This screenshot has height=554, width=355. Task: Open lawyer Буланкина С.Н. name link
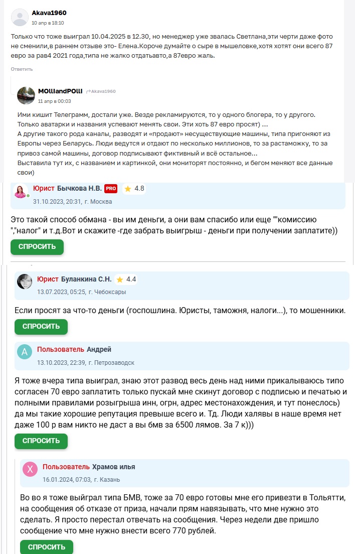pos(86,280)
